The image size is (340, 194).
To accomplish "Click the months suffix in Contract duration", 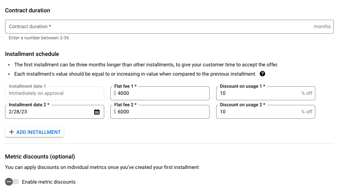I will [322, 27].
